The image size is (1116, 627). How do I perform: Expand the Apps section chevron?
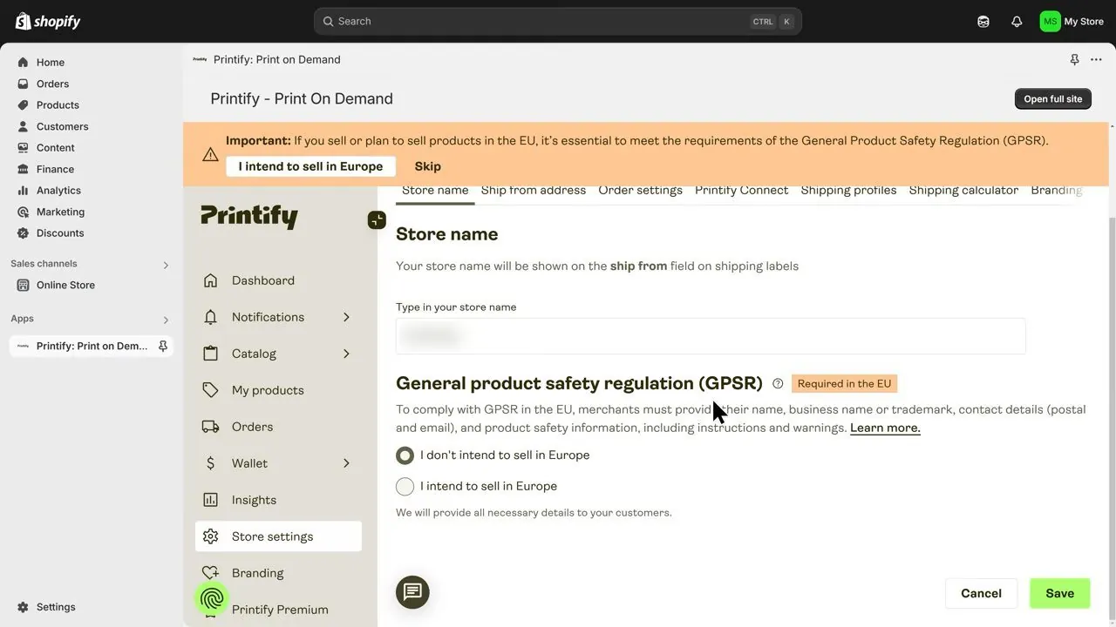click(166, 320)
